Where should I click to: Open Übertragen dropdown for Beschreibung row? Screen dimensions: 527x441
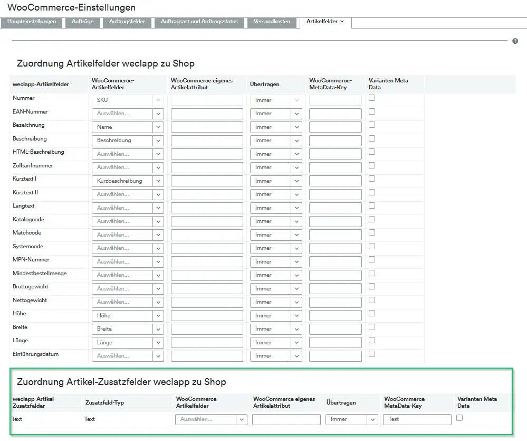[x=276, y=140]
